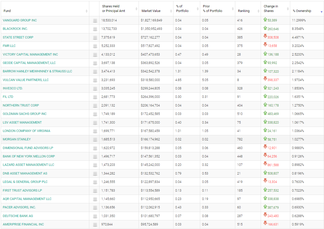The image size is (324, 229).
Task: Follow Legal & General Group PLC link
Action: click(25, 182)
